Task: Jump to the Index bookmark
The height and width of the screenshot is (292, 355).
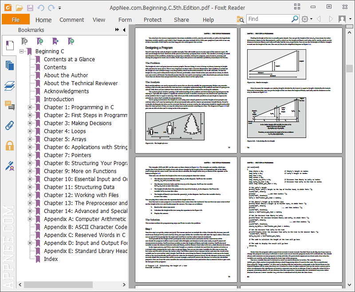Action: pyautogui.click(x=51, y=259)
